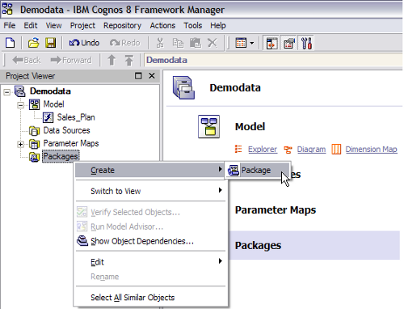Select Packages in the tree
The width and height of the screenshot is (404, 309).
click(61, 156)
